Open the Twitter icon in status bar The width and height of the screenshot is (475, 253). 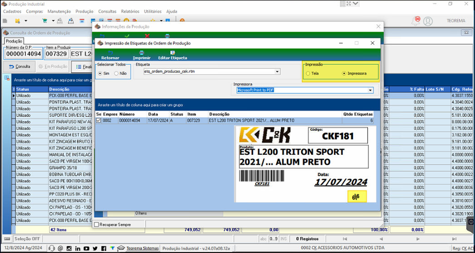pyautogui.click(x=95, y=248)
